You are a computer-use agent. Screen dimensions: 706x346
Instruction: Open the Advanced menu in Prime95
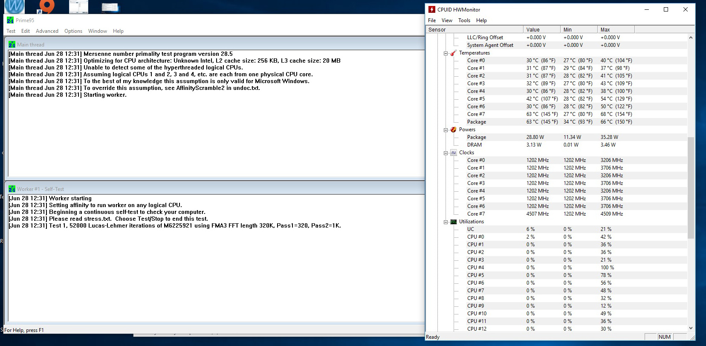coord(47,31)
